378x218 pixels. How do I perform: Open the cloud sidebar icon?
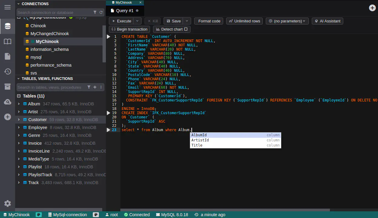click(x=8, y=102)
